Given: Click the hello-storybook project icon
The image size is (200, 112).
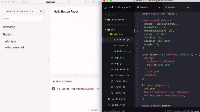Looking at the screenshot, I should click(105, 7).
